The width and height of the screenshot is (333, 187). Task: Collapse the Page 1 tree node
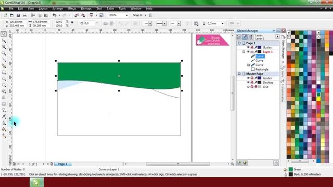[x=239, y=43]
